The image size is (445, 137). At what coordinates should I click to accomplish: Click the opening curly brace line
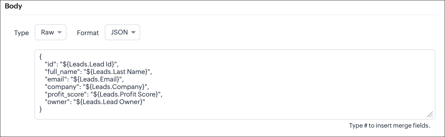coord(41,57)
